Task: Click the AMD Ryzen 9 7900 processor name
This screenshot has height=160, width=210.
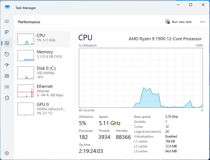Action: [x=165, y=39]
